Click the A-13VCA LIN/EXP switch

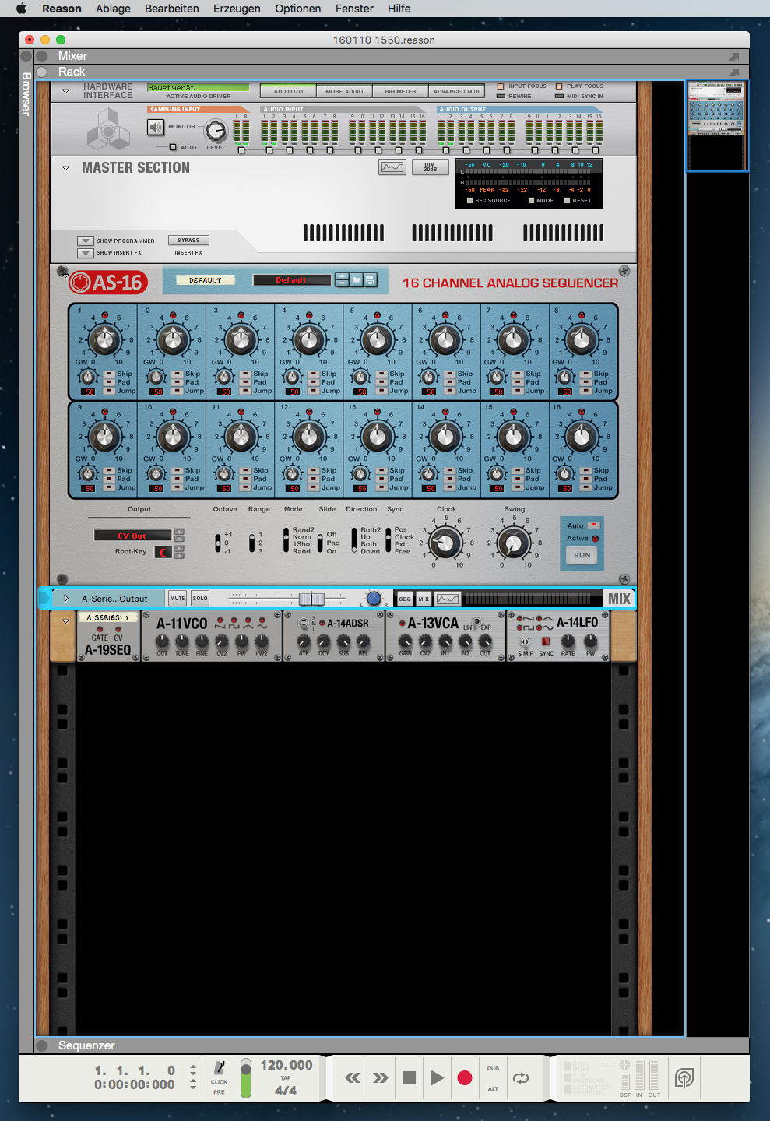coord(476,622)
